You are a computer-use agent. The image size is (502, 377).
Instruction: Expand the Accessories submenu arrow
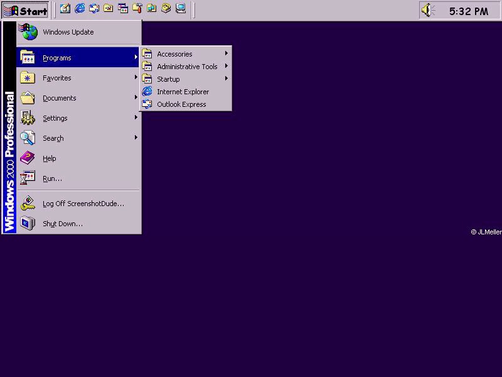227,53
